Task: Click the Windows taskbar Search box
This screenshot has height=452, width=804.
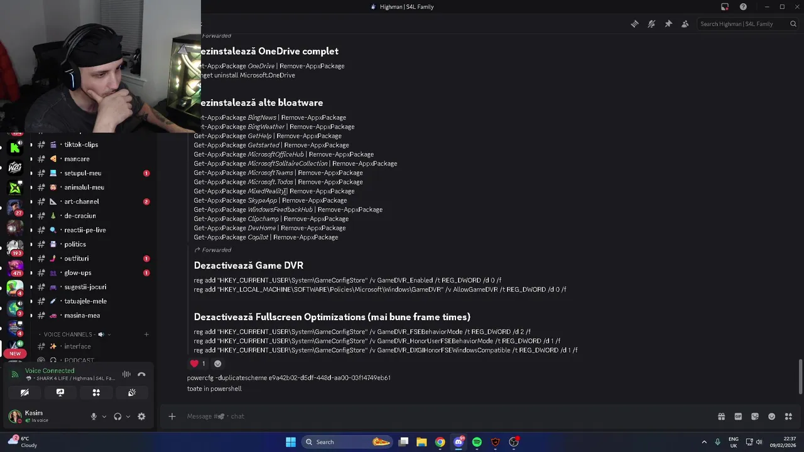Action: [x=346, y=442]
